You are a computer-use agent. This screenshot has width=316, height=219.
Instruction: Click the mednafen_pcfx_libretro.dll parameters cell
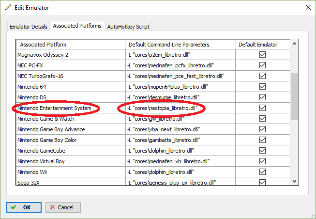[181, 65]
